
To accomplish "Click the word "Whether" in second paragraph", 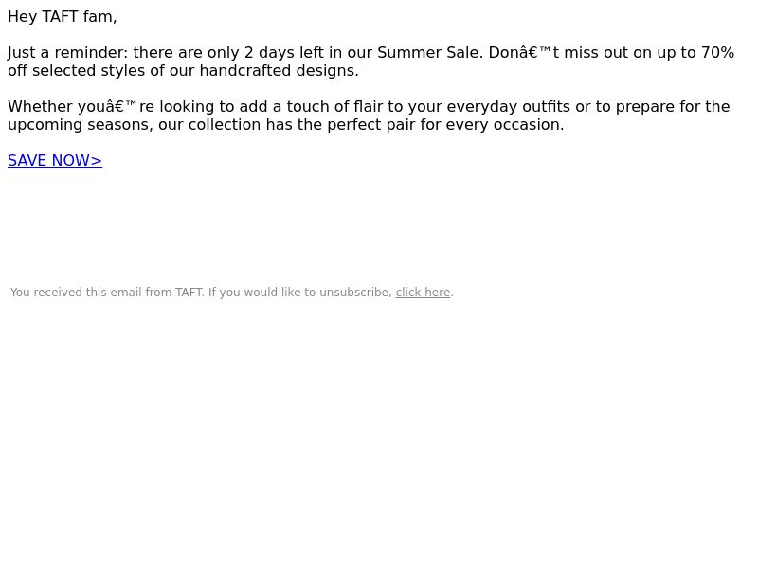I will point(40,107).
